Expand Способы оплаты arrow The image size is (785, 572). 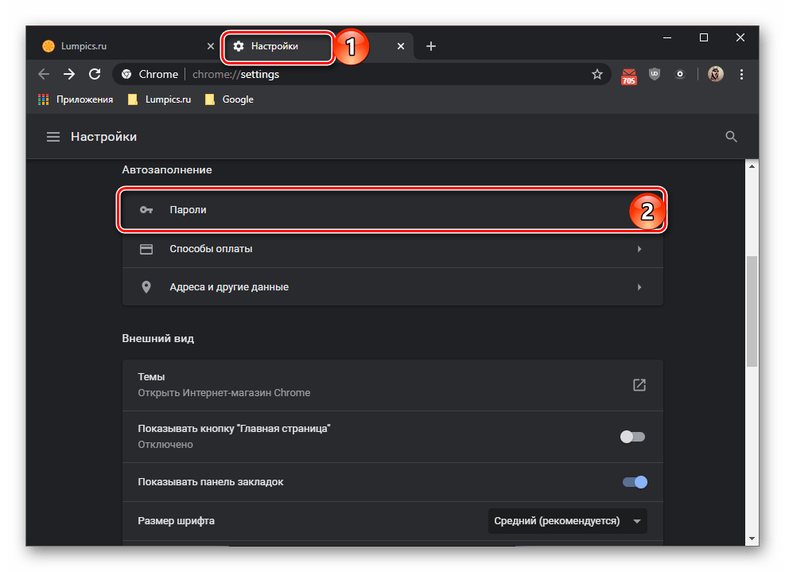point(639,249)
